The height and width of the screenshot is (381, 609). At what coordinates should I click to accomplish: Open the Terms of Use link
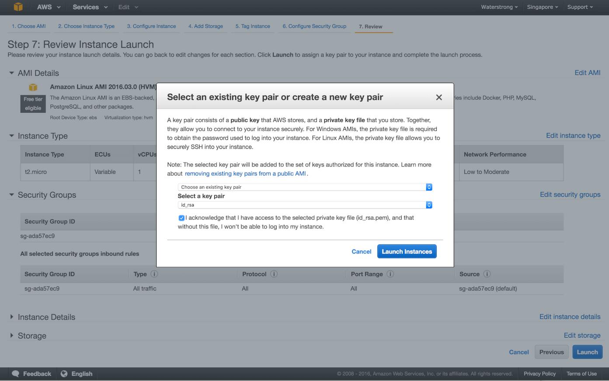[x=581, y=374]
